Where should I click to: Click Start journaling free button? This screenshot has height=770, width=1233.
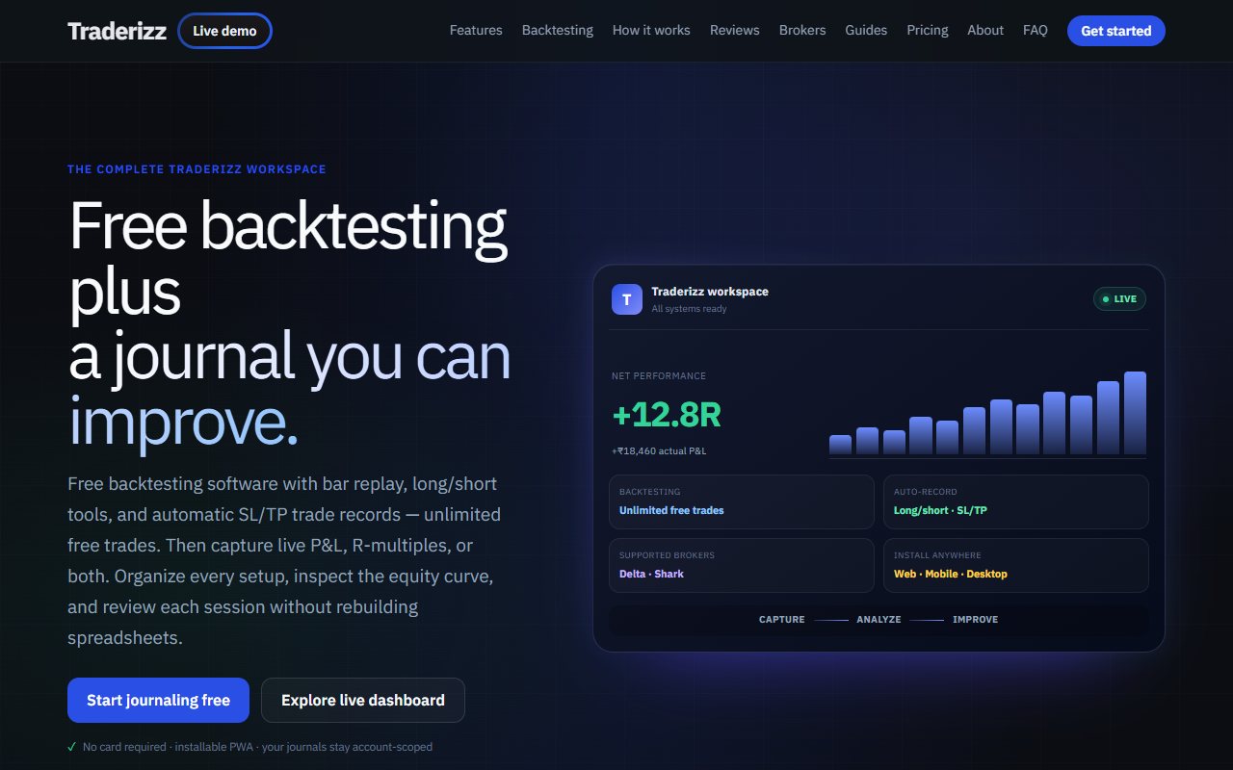pos(158,701)
